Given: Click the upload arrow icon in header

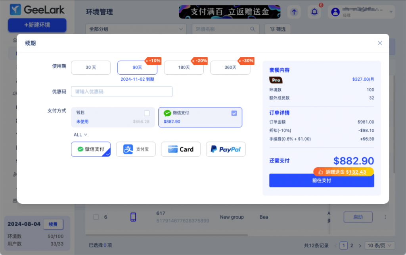Looking at the screenshot, I should coord(294,12).
